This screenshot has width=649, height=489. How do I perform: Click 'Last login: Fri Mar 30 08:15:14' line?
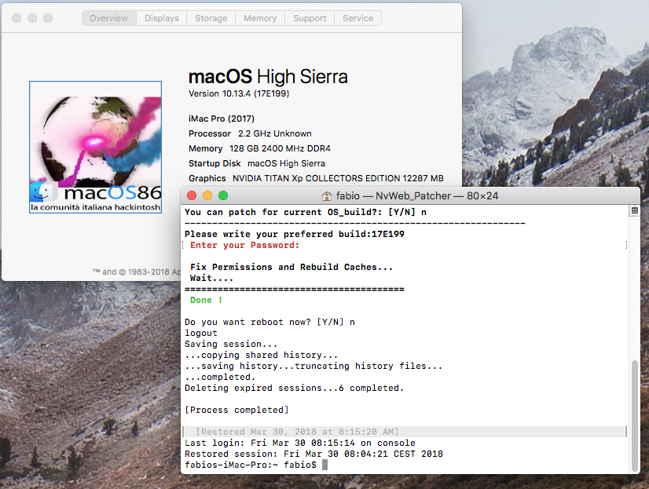(x=300, y=443)
